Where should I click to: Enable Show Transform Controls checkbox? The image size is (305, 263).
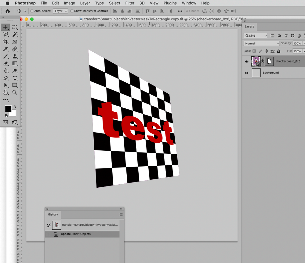pyautogui.click(x=72, y=11)
